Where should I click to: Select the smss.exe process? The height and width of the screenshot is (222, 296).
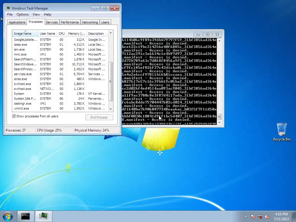click(x=60, y=79)
